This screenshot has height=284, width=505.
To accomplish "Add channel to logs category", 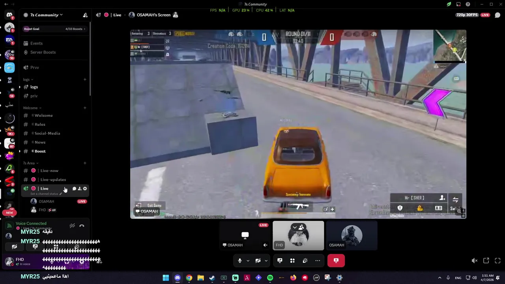I will click(85, 79).
